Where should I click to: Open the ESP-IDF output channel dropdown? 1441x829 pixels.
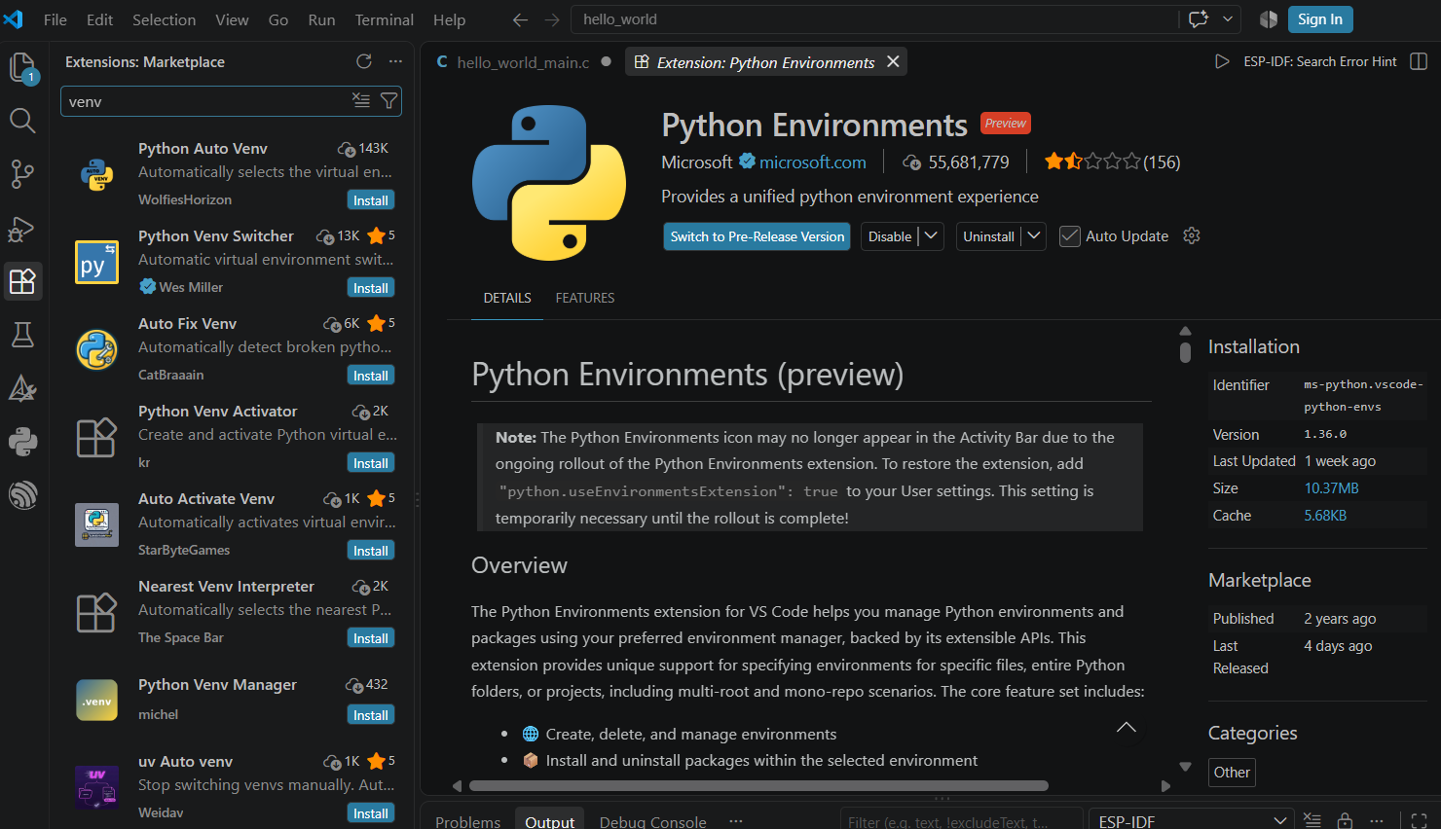point(1191,821)
